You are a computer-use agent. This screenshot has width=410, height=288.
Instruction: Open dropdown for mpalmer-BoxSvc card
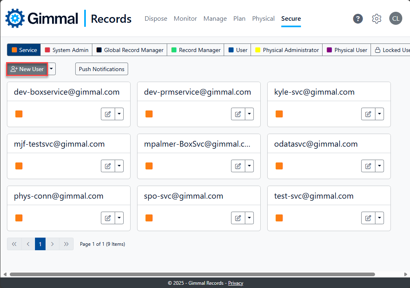249,166
